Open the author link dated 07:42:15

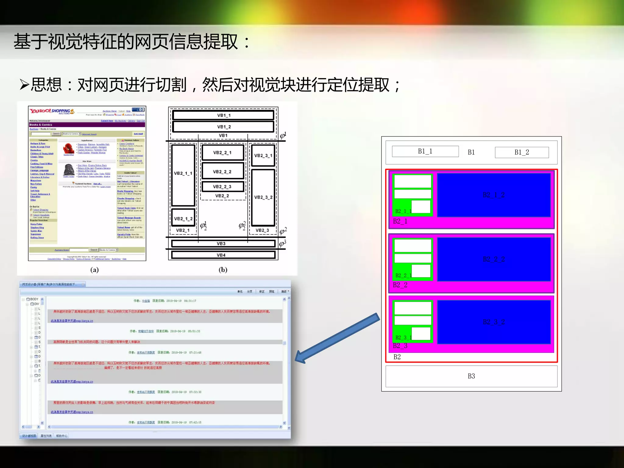click(x=146, y=422)
